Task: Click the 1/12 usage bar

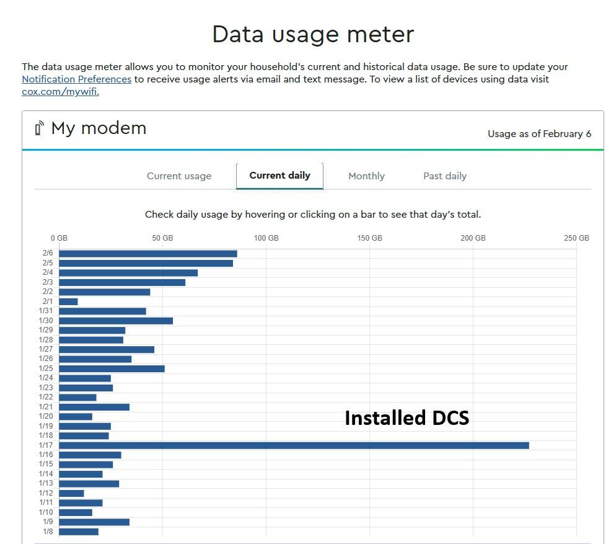Action: pos(71,493)
